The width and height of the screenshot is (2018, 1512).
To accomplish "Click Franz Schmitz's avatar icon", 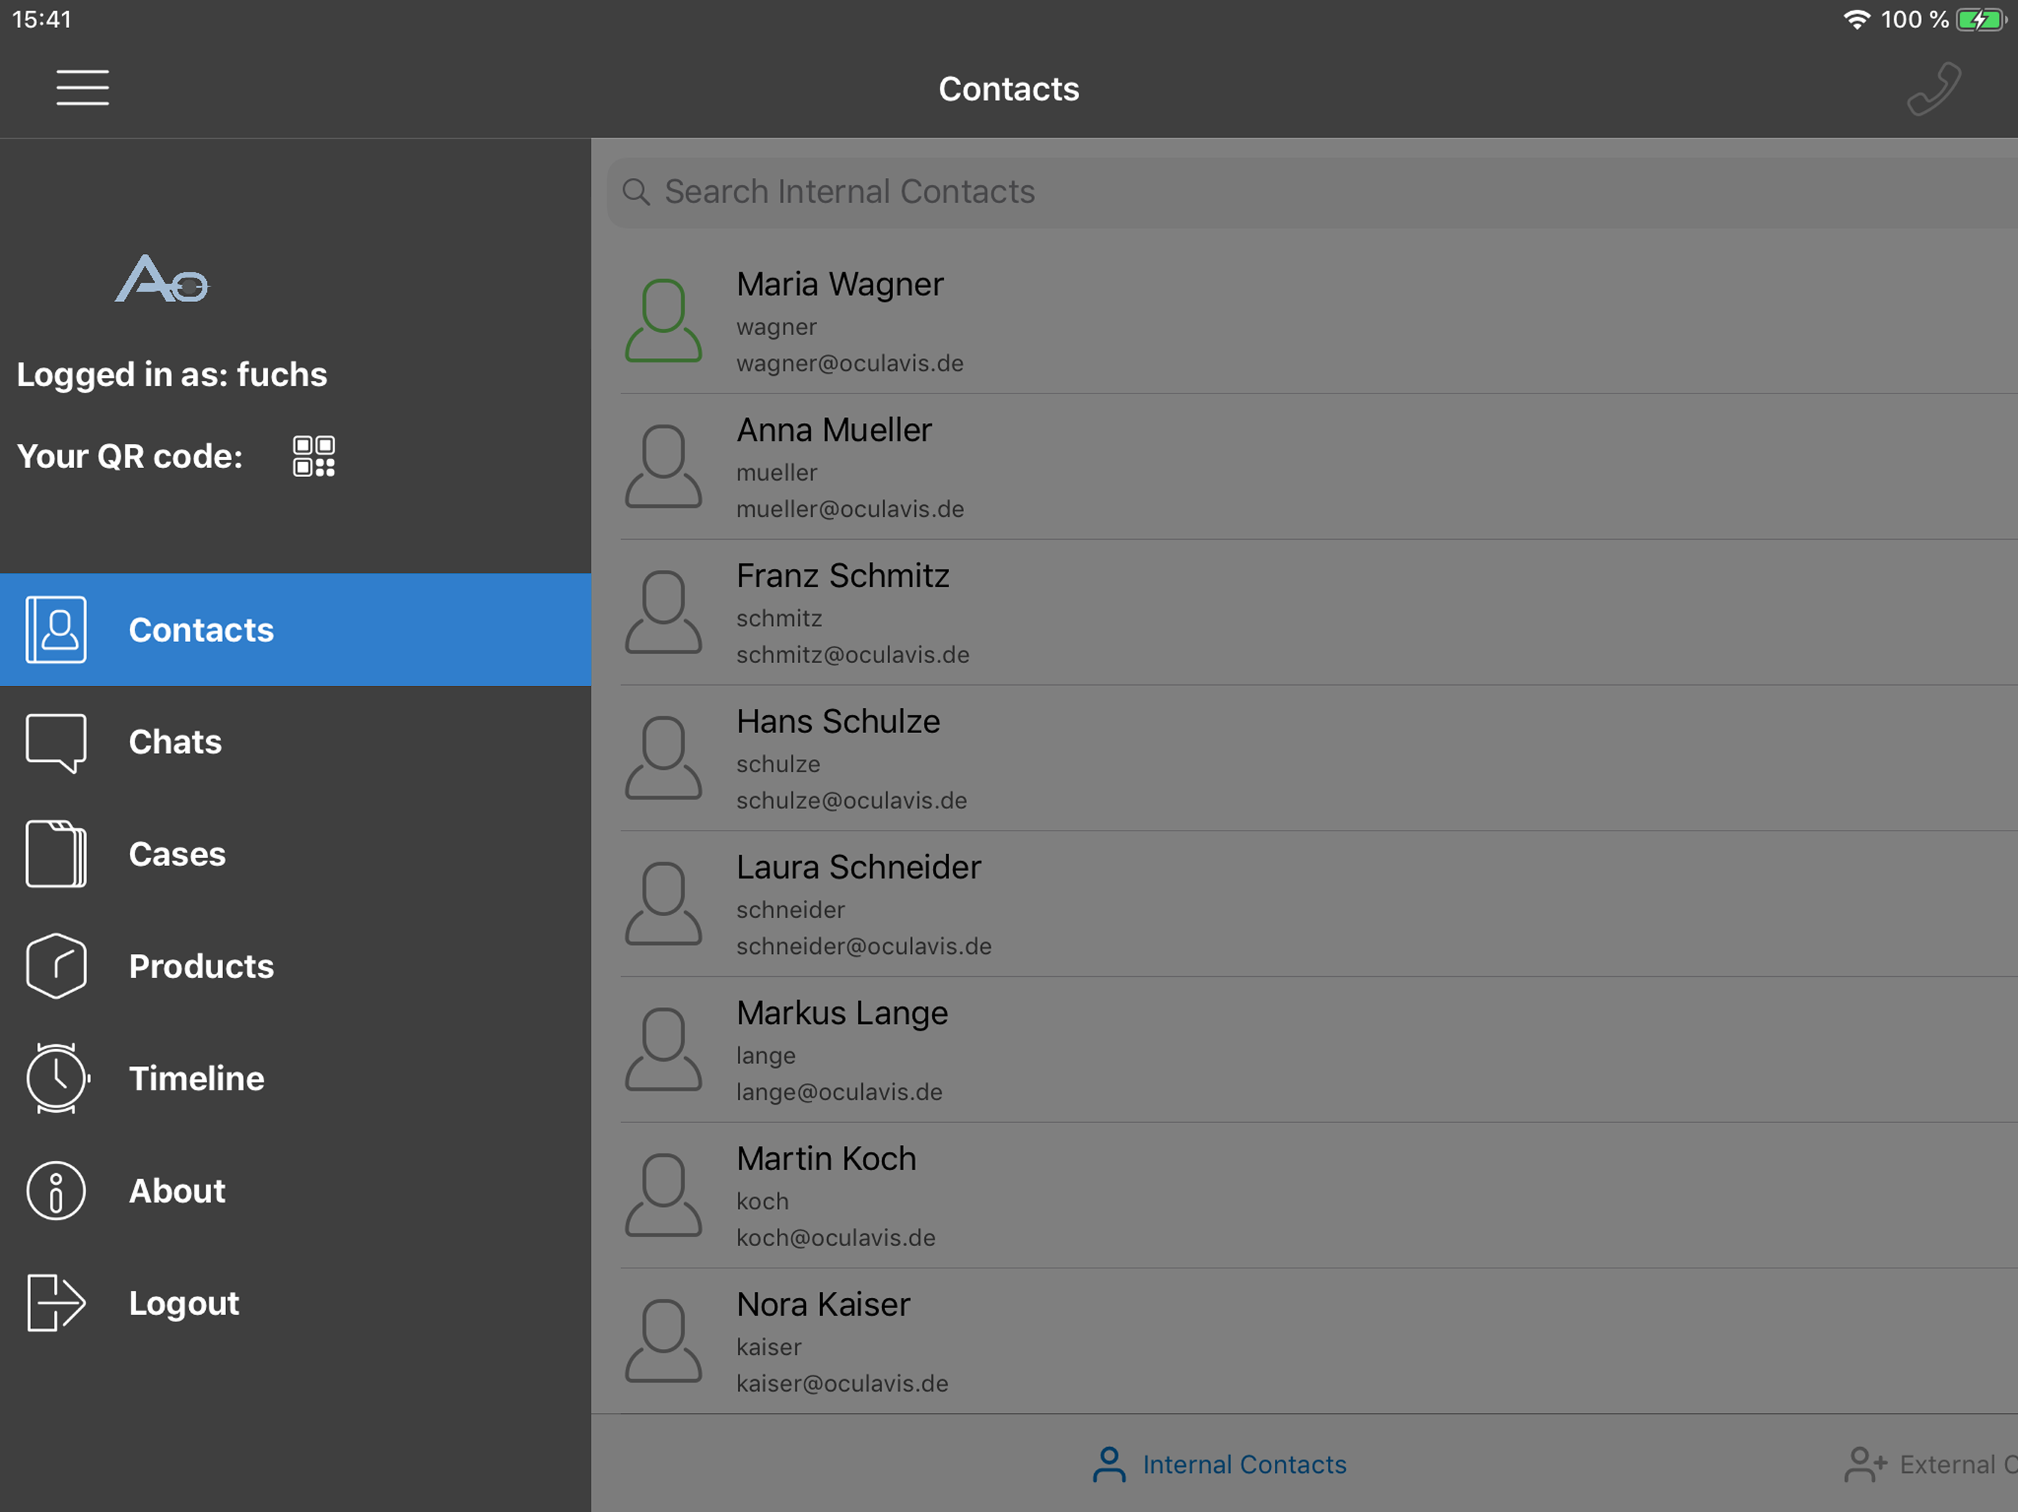I will (663, 612).
